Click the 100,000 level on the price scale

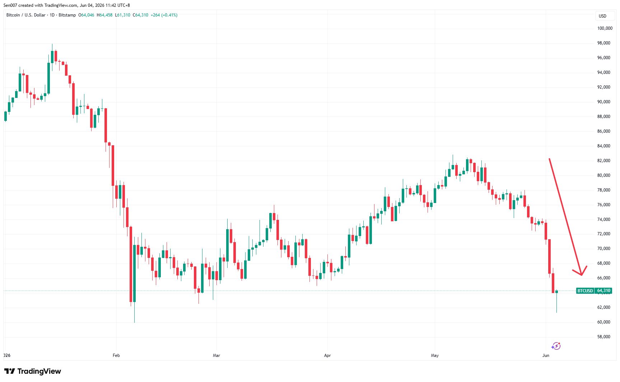click(605, 28)
